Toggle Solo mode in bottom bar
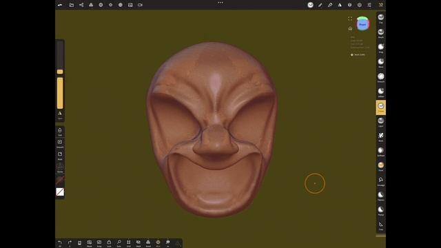The image size is (441, 248). [x=119, y=243]
